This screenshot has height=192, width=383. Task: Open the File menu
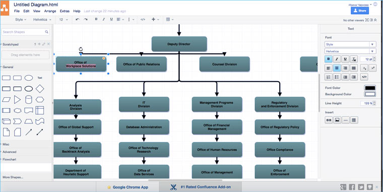(x=17, y=11)
